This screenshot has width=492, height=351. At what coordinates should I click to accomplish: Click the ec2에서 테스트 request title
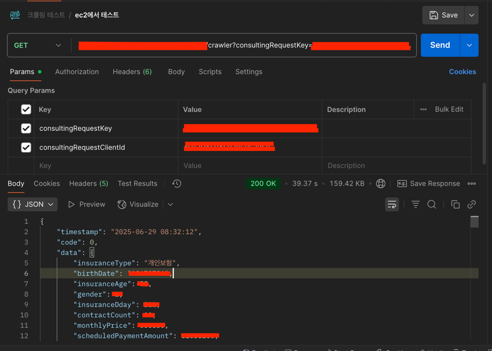click(x=96, y=15)
